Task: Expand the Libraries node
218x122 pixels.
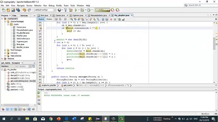Action: [x=5, y=53]
